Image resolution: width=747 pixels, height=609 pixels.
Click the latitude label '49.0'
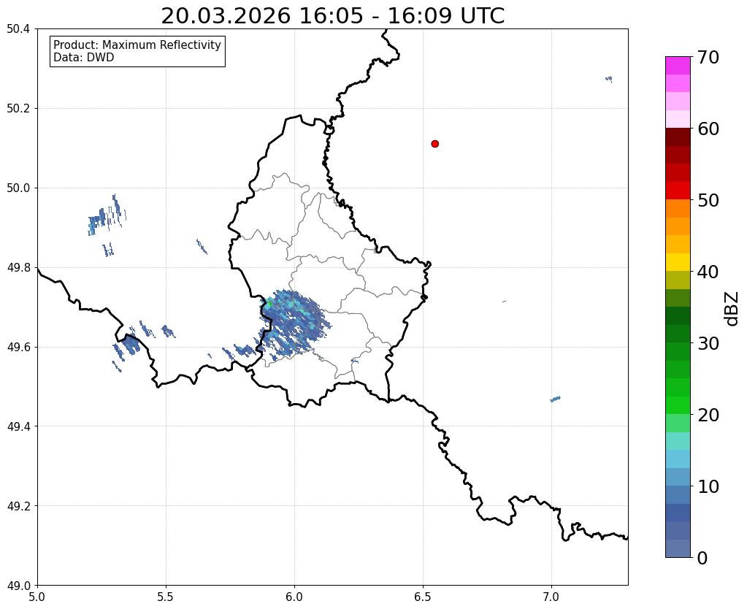point(18,586)
